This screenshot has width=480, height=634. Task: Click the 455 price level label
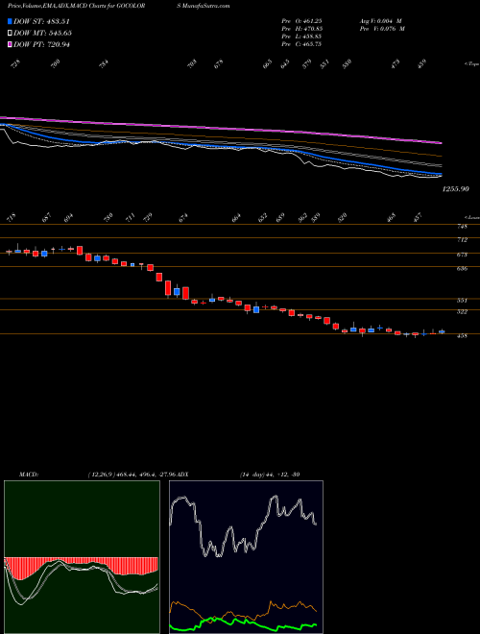click(x=463, y=335)
